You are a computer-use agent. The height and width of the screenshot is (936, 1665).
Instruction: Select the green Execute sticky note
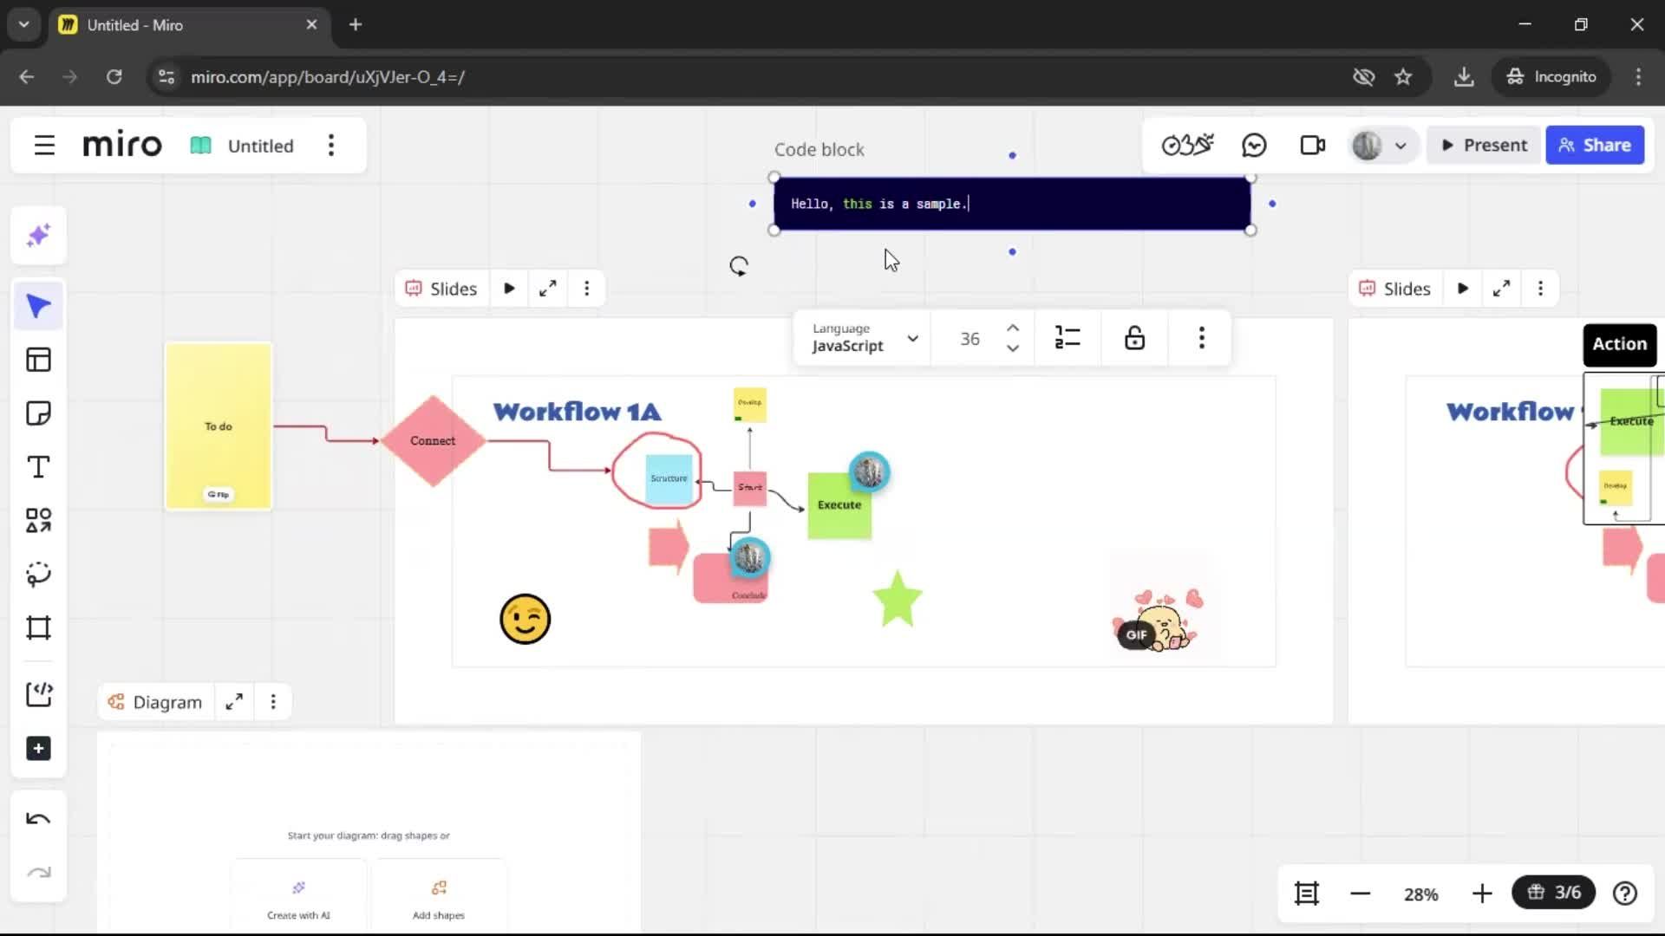tap(839, 505)
